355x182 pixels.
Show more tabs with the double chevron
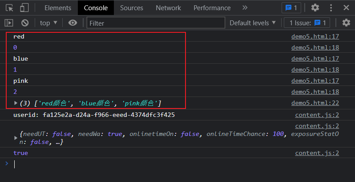tap(245, 8)
